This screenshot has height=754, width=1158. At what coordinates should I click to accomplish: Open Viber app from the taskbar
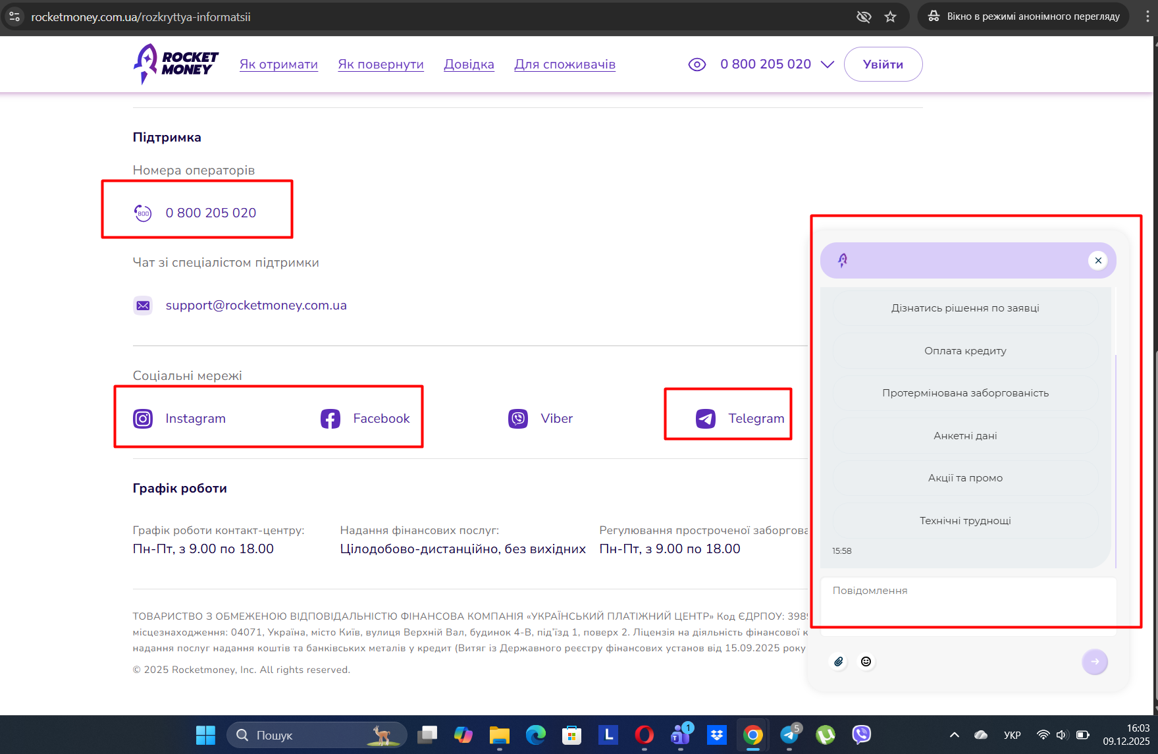(x=862, y=735)
